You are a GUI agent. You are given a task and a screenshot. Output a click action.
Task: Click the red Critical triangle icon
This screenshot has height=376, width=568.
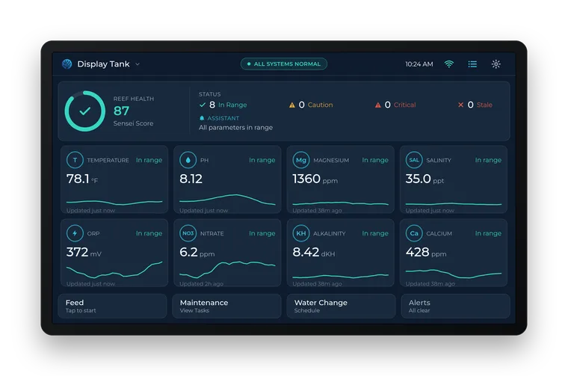point(378,105)
